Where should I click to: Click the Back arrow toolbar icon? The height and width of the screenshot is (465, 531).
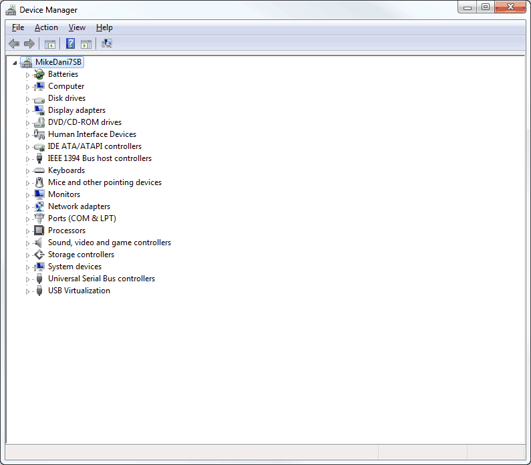click(14, 43)
